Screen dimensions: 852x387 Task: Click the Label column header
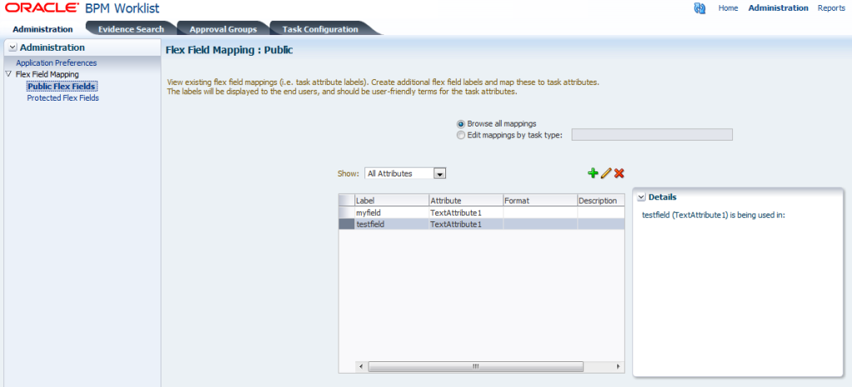(392, 201)
